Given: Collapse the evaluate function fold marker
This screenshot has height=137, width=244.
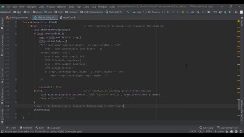Looking at the screenshot, I should coord(16,22).
